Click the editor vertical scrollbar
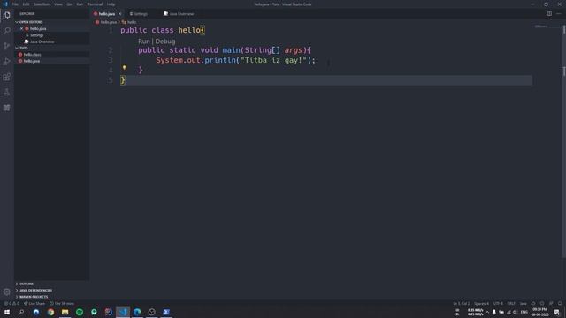The height and width of the screenshot is (318, 566). tap(564, 141)
